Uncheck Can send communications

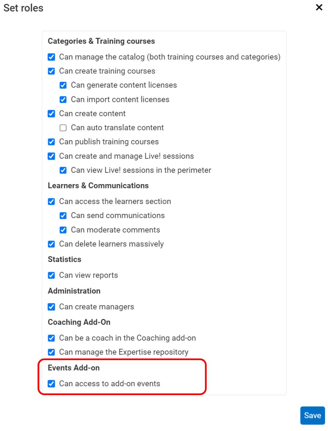(63, 216)
